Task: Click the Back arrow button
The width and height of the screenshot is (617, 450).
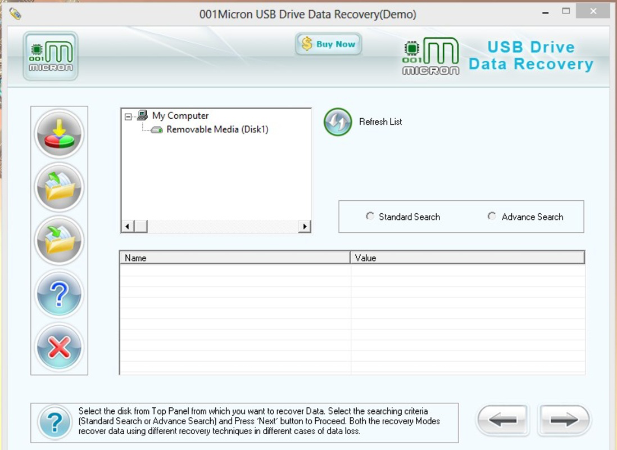Action: (502, 420)
